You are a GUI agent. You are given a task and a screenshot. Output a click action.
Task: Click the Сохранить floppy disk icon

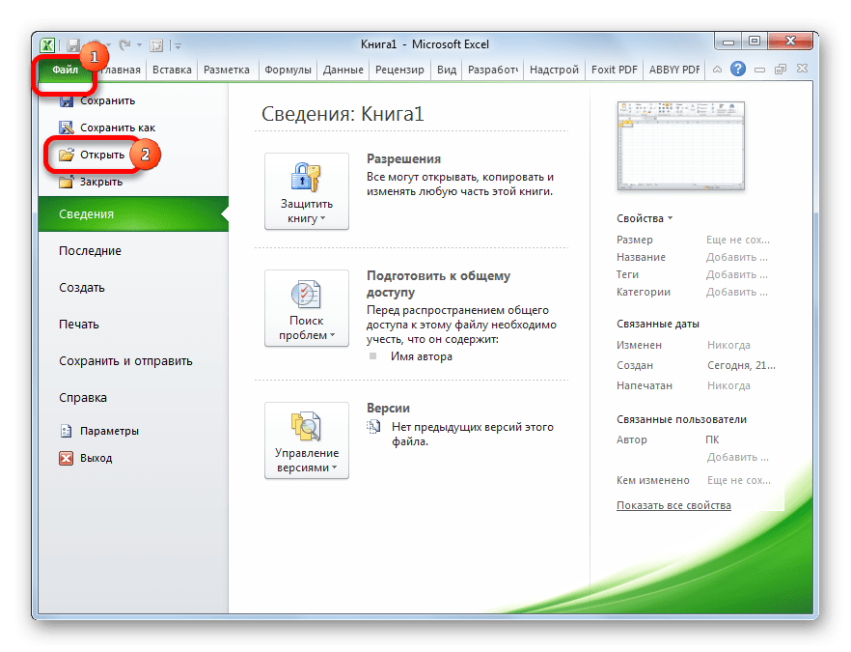[67, 100]
